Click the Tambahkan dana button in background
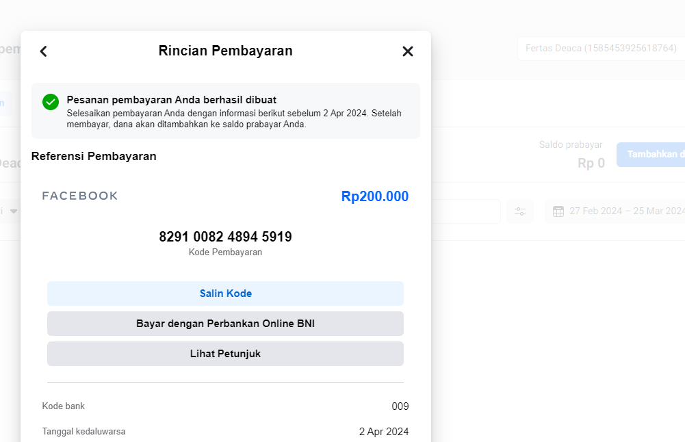The height and width of the screenshot is (442, 685). (x=651, y=154)
